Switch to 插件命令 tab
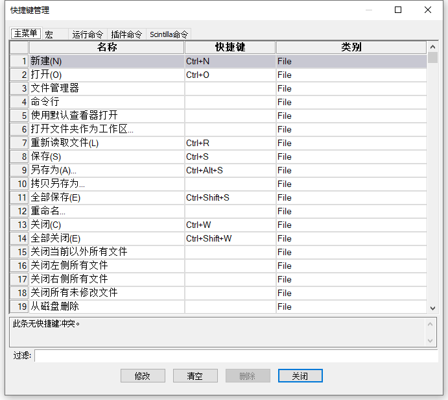448x400 pixels. [x=126, y=34]
